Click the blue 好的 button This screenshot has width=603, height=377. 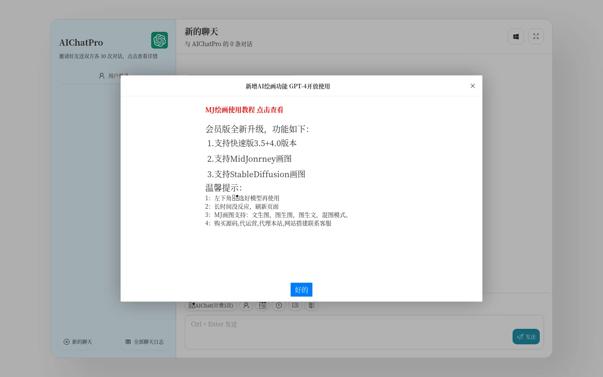point(301,289)
